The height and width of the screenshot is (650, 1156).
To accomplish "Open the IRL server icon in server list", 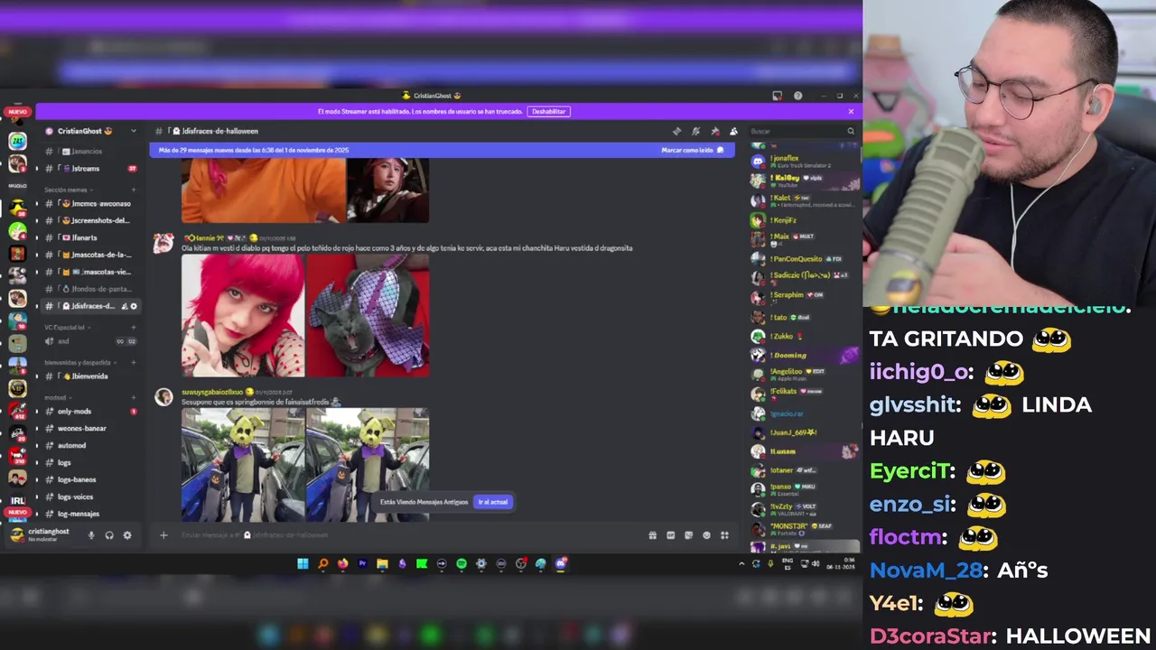I will click(x=17, y=499).
